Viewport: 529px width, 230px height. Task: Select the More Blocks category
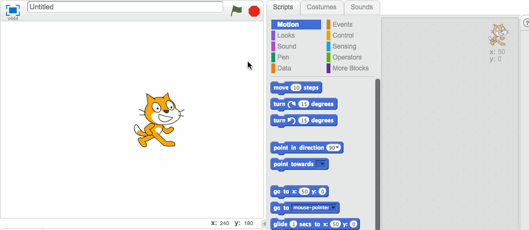click(x=350, y=68)
